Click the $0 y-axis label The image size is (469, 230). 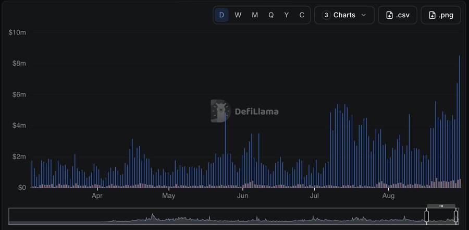coord(22,188)
